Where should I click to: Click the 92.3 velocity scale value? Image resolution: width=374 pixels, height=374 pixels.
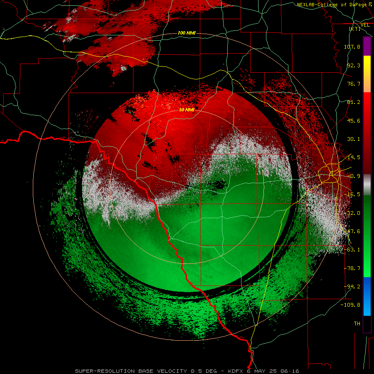tap(354, 65)
